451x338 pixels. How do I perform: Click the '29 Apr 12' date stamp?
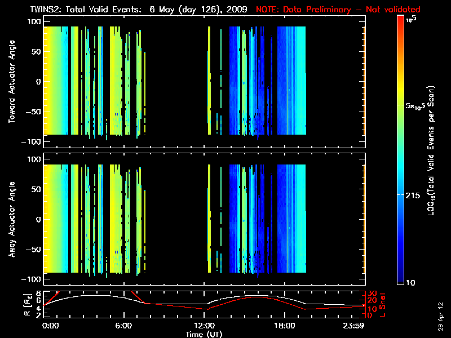[x=441, y=310]
